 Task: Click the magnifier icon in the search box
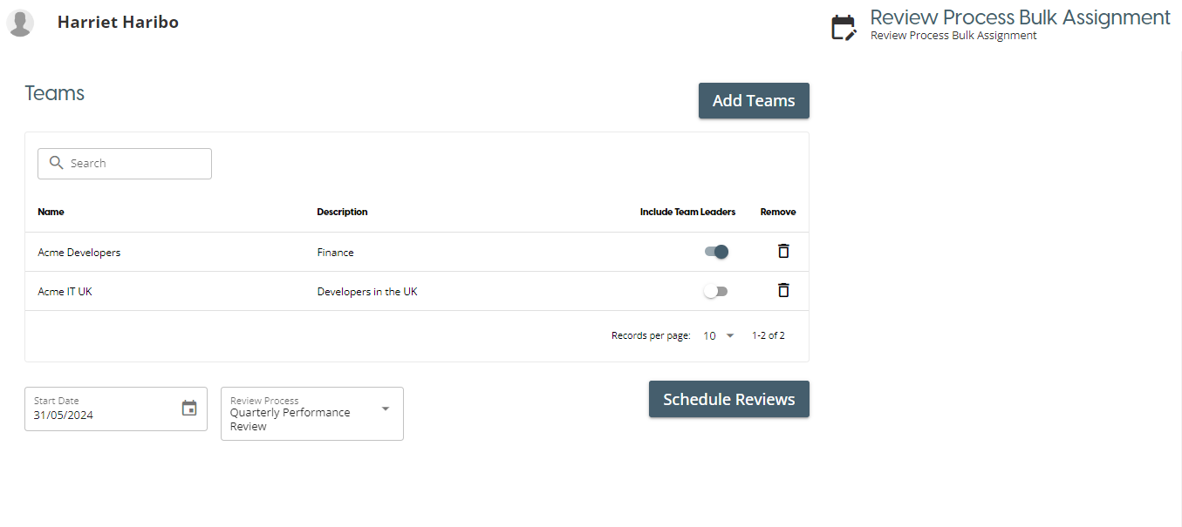point(57,163)
